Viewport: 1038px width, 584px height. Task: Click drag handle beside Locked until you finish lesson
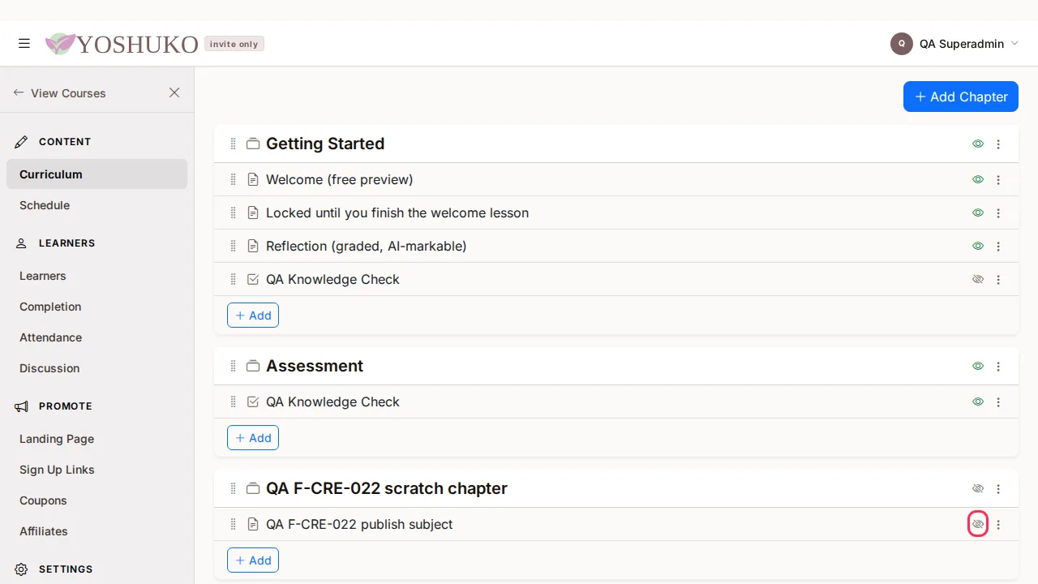pyautogui.click(x=233, y=213)
